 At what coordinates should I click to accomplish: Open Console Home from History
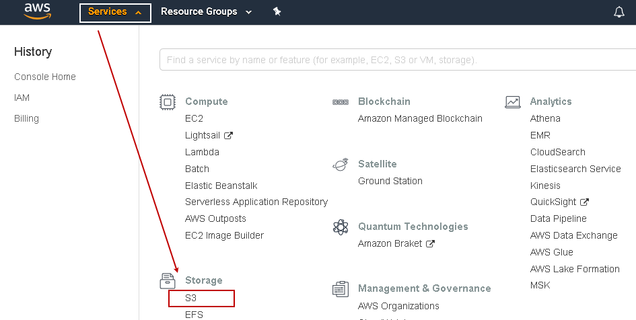(45, 77)
